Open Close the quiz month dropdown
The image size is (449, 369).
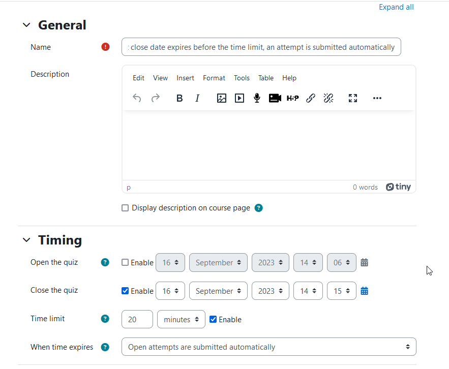point(218,291)
